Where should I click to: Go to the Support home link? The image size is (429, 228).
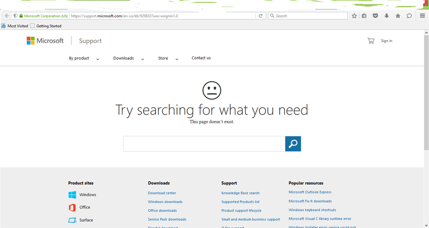[x=90, y=41]
